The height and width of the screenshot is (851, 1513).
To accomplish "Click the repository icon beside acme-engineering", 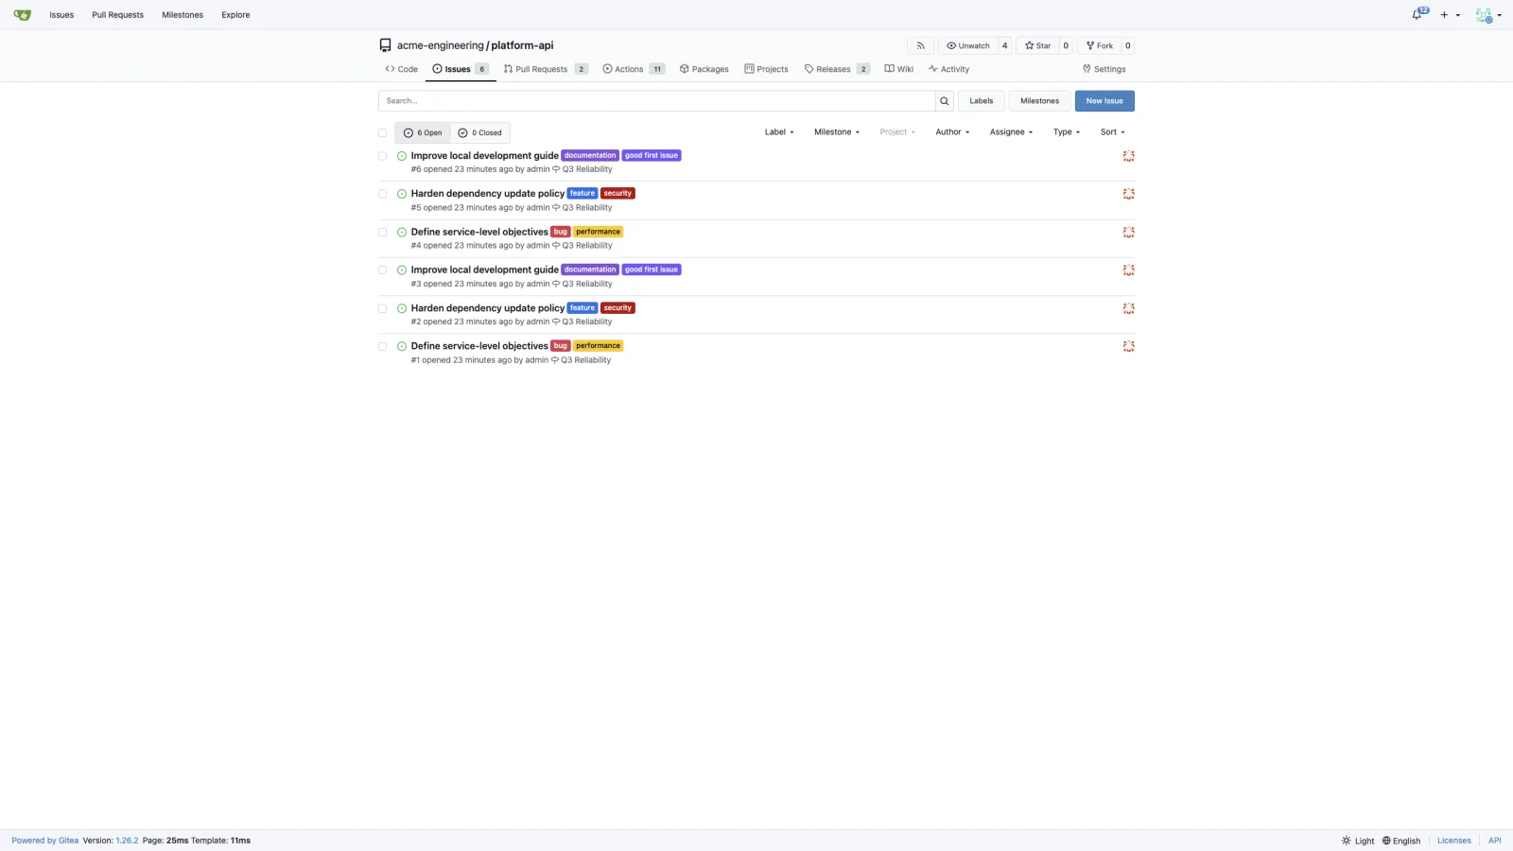I will (385, 45).
